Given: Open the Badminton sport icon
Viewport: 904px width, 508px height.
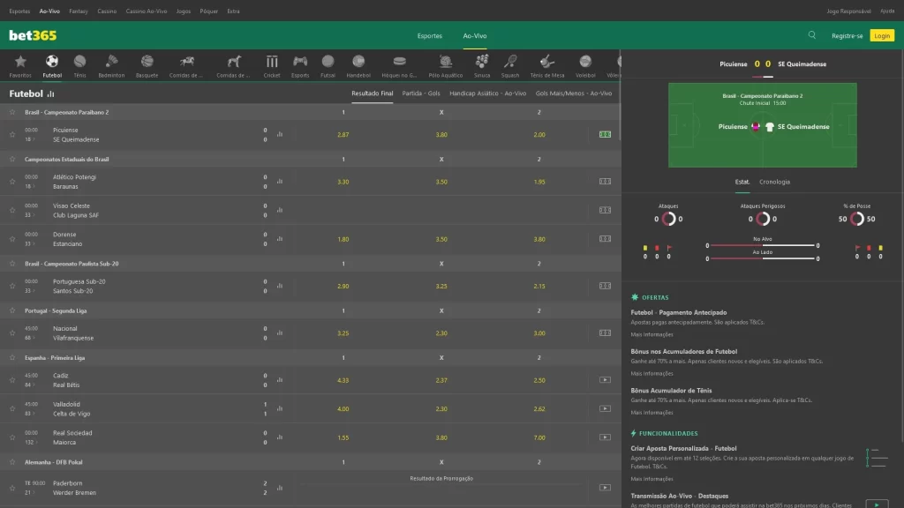Looking at the screenshot, I should click(111, 65).
